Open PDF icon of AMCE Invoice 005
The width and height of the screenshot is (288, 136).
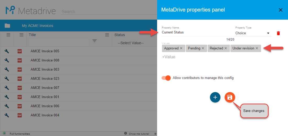click(19, 51)
